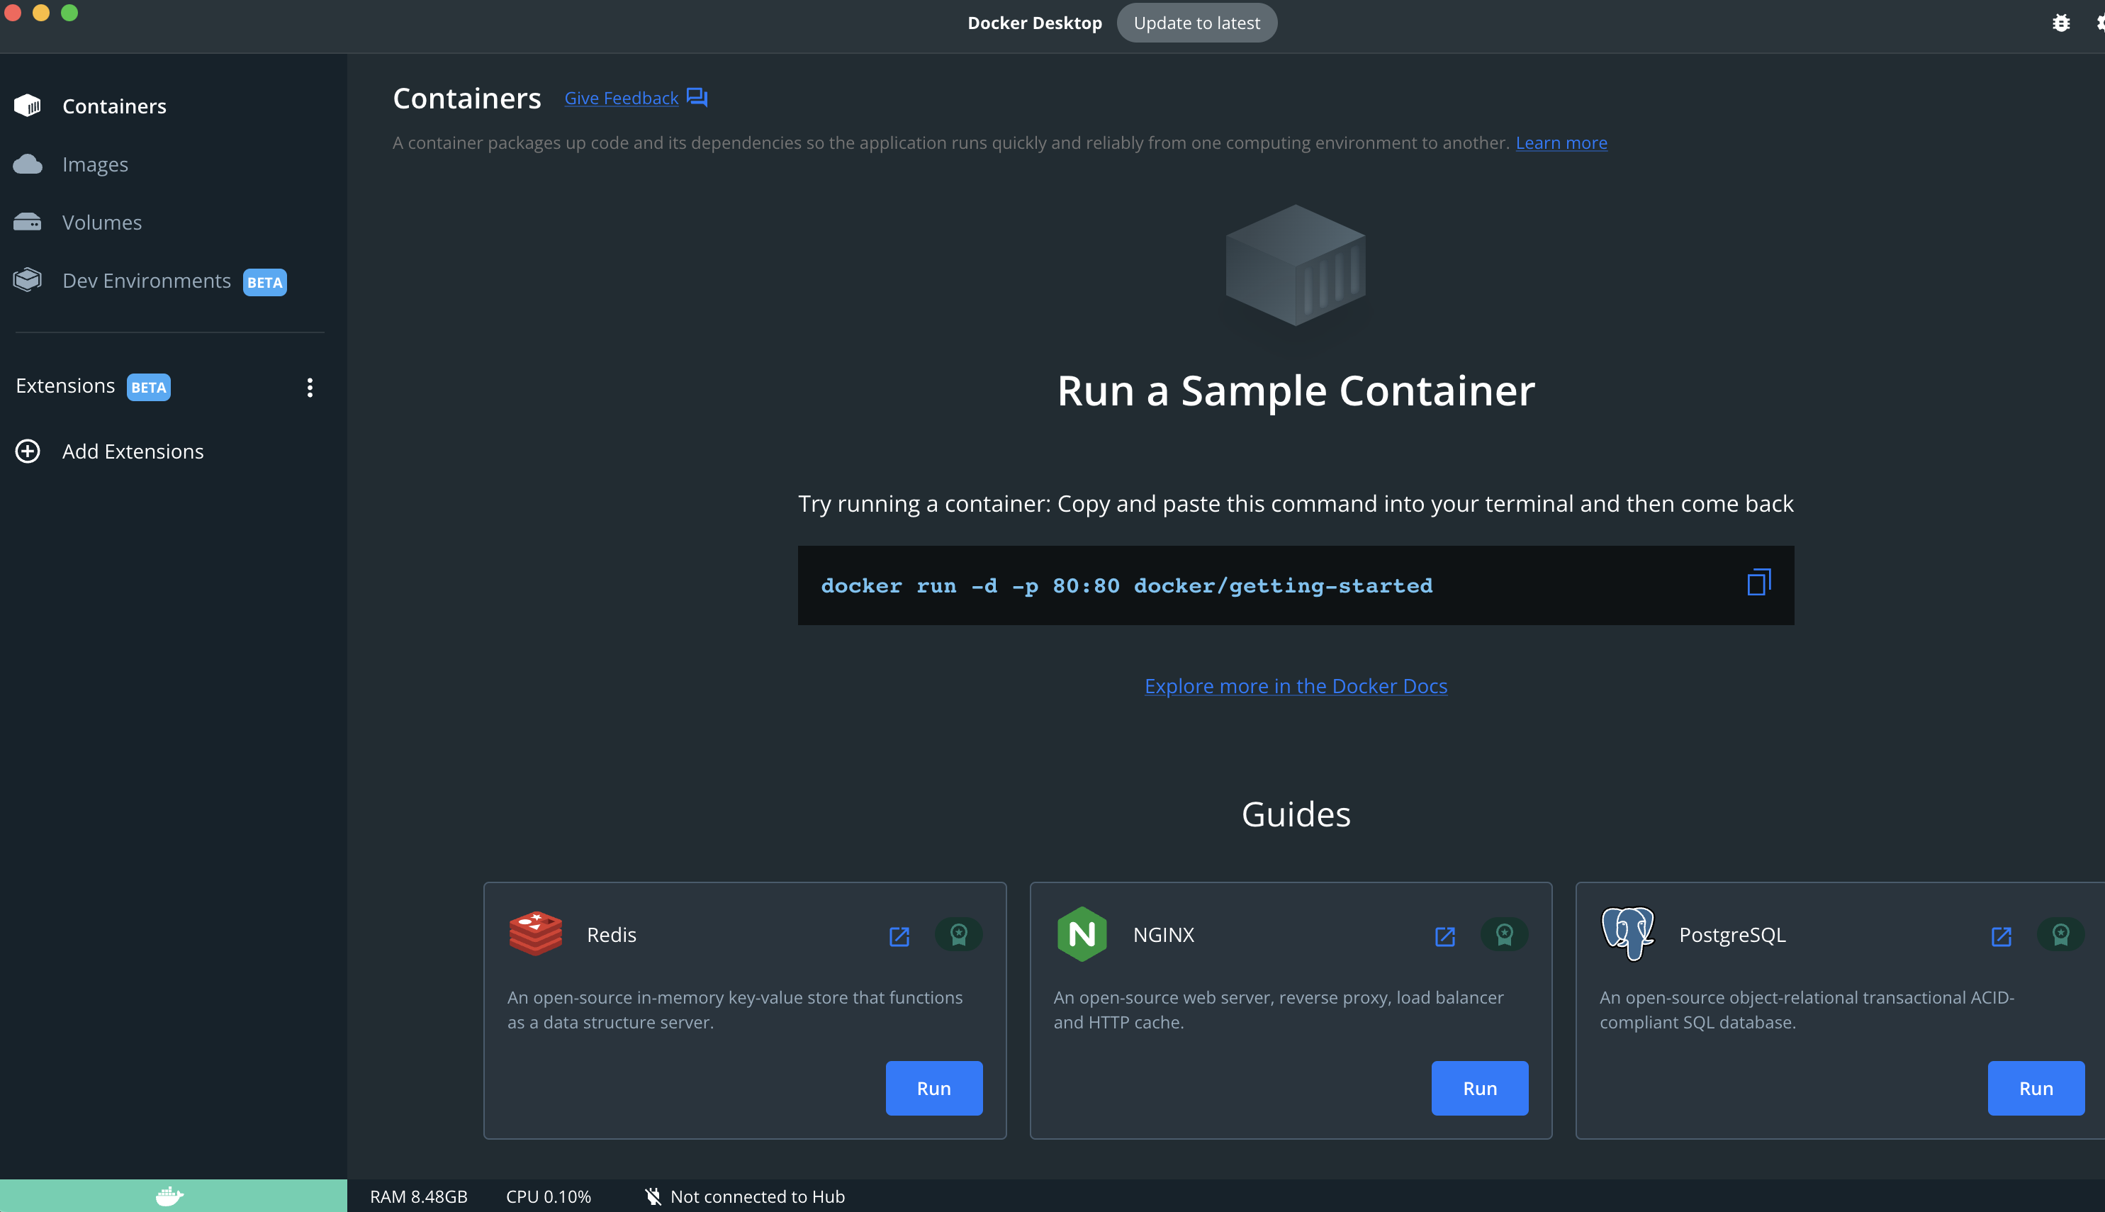Click the NGINX official image badge icon
This screenshot has width=2105, height=1212.
1504,934
